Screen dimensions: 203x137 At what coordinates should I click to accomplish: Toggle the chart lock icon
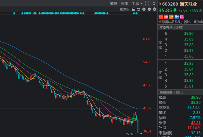pyautogui.click(x=133, y=9)
